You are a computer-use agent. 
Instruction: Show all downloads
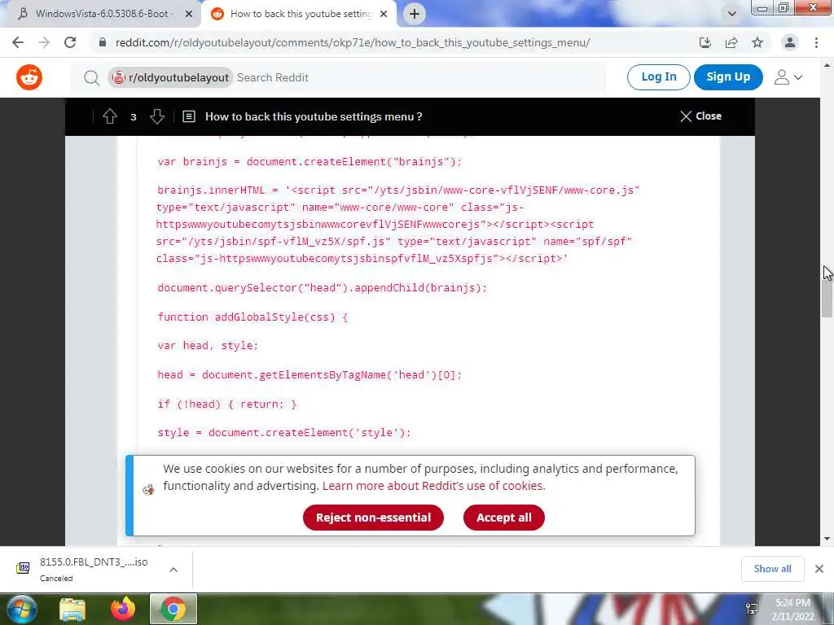(772, 569)
